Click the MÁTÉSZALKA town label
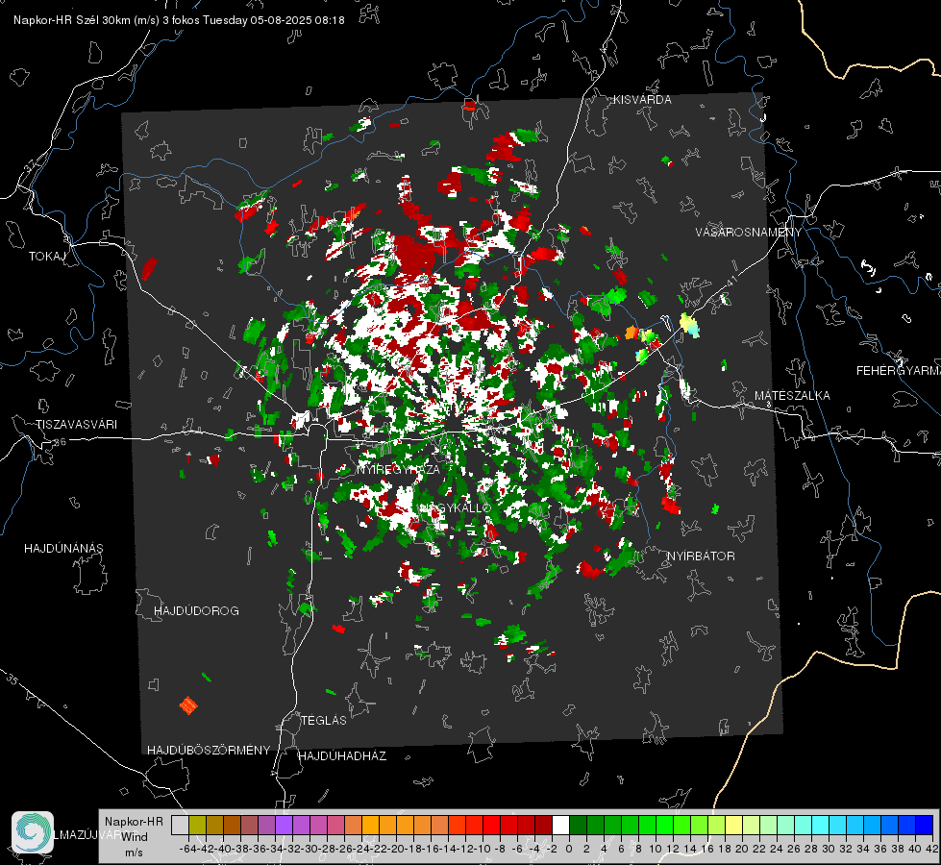941x865 pixels. click(792, 396)
